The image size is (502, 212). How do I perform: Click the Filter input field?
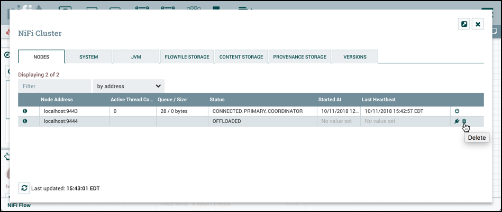coord(54,86)
